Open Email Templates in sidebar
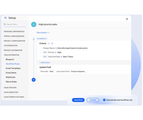This screenshot has width=143, height=120. point(13,68)
